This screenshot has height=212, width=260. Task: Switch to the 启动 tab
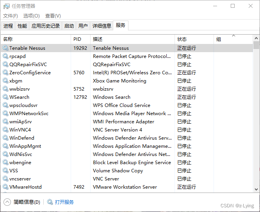[x=69, y=26]
